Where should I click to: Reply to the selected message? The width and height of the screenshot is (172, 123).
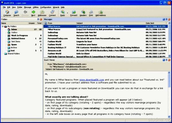tap(62, 13)
